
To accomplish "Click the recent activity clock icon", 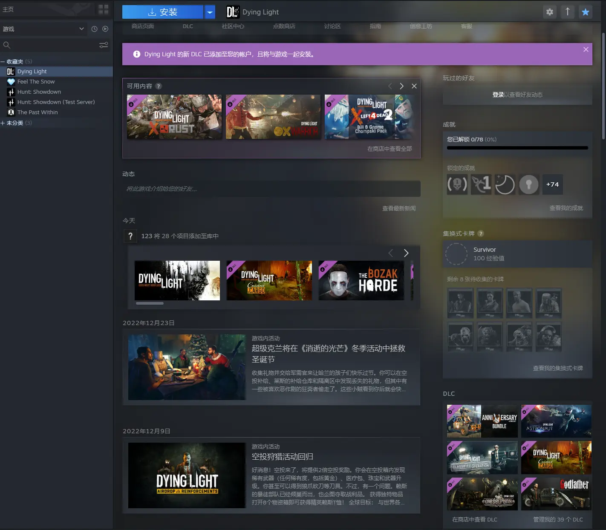I will pos(94,29).
